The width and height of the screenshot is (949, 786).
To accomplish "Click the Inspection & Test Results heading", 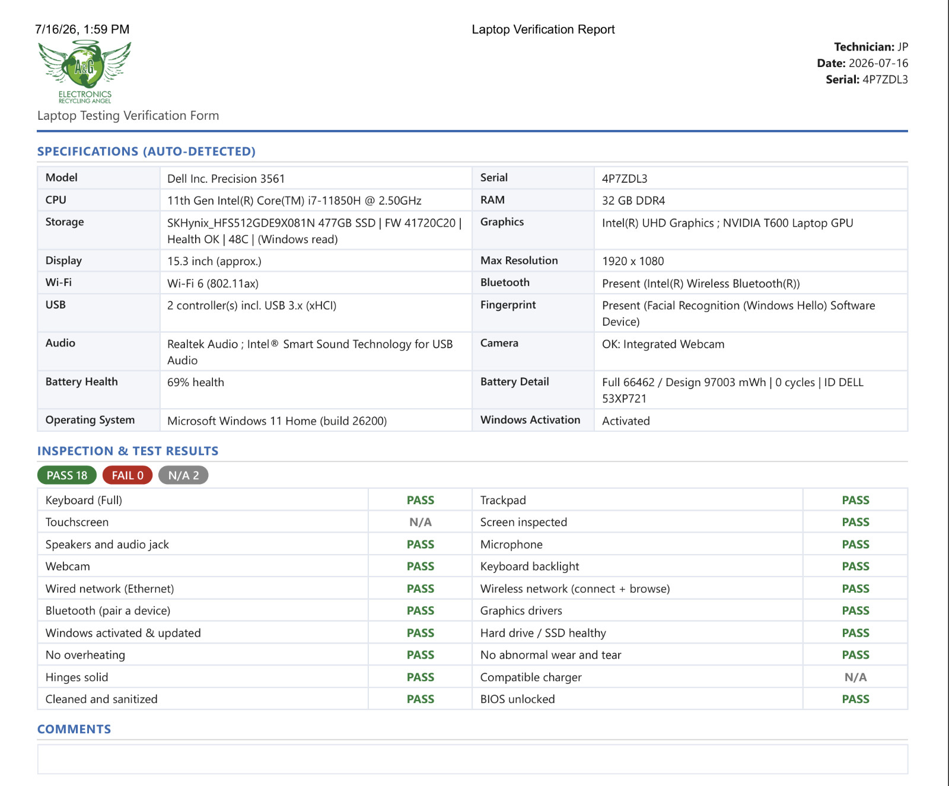I will (x=128, y=451).
